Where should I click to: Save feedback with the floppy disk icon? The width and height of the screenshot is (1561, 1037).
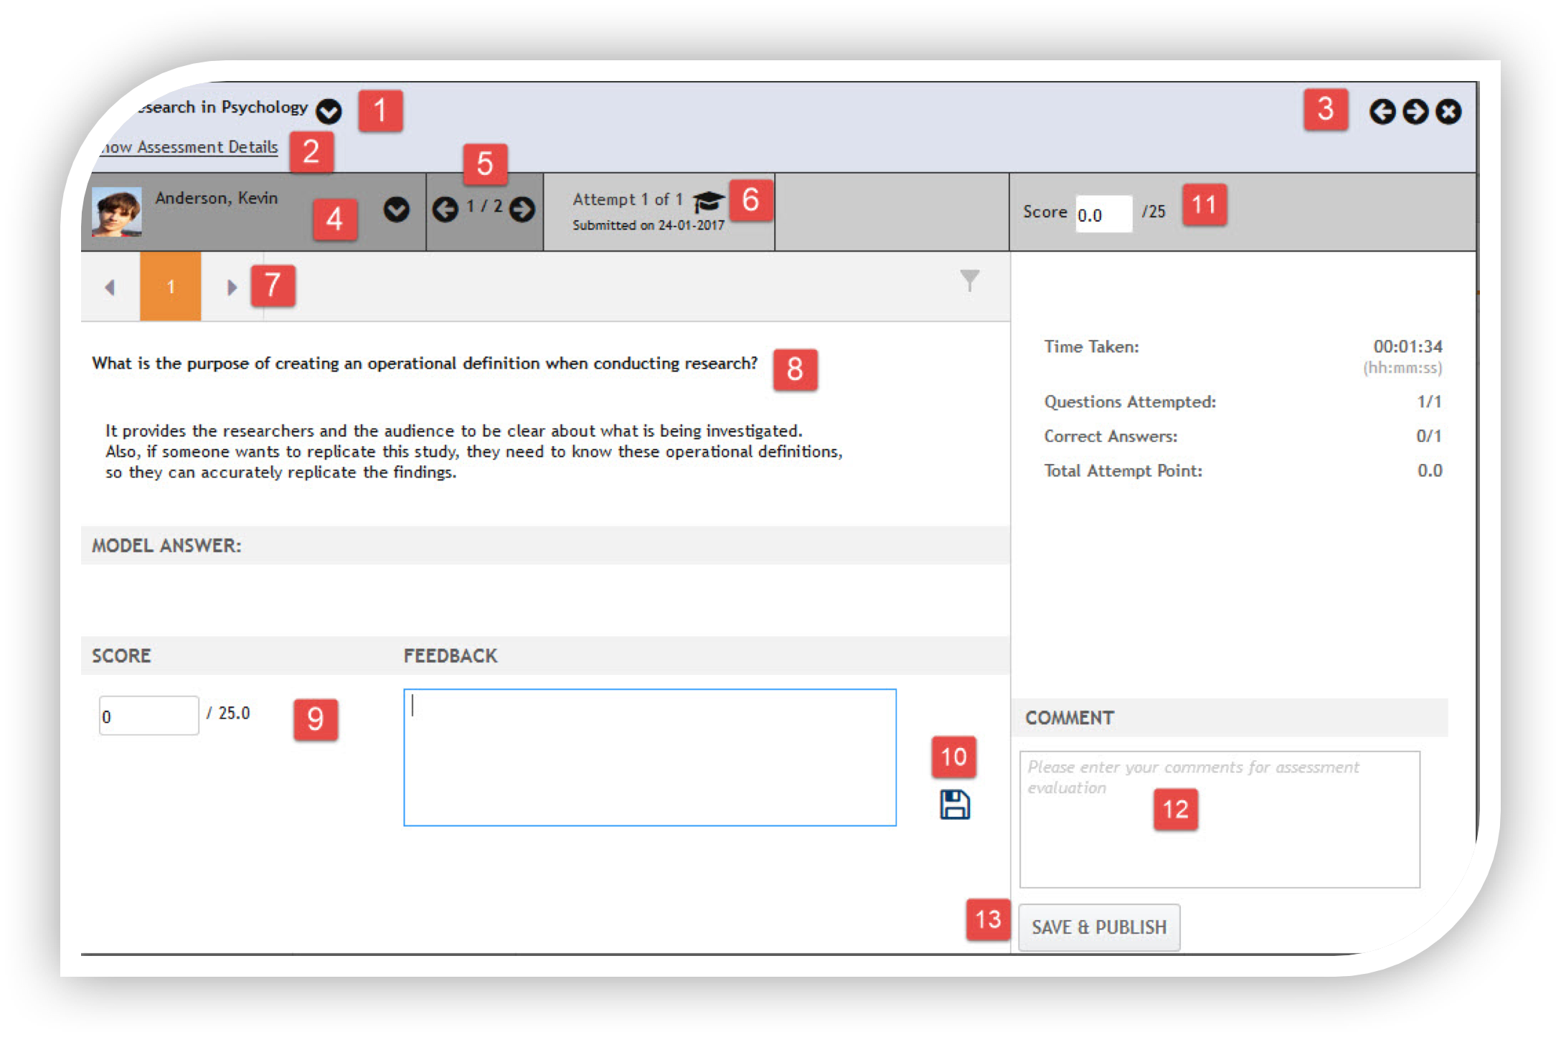click(954, 805)
